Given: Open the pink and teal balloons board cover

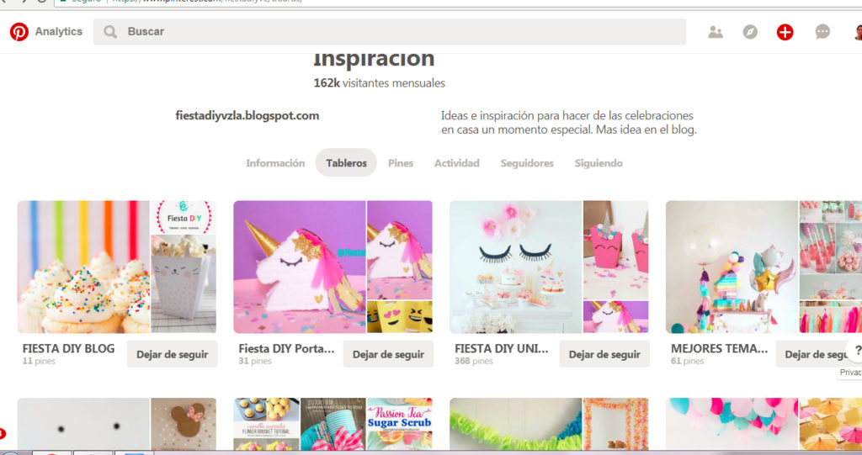Looking at the screenshot, I should click(732, 424).
